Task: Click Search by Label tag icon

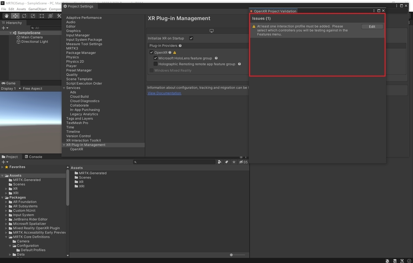Action: pos(227,162)
